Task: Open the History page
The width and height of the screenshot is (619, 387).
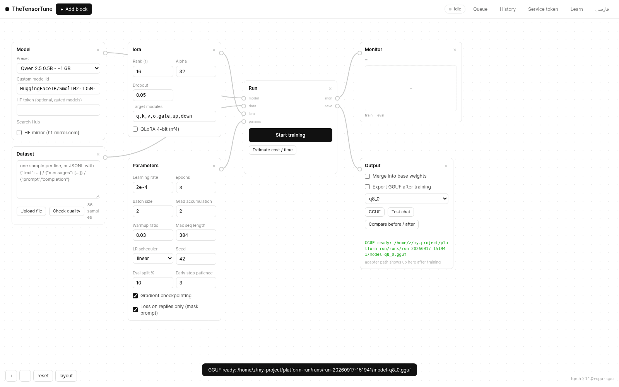Action: (508, 9)
